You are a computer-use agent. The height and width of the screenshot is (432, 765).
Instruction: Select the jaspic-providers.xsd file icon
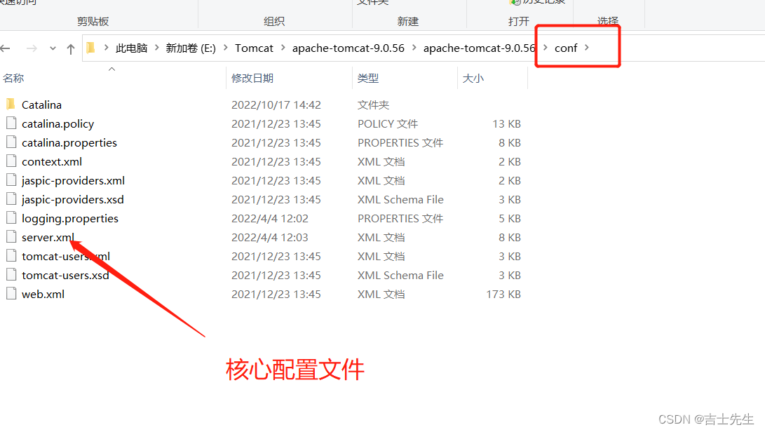pos(11,198)
